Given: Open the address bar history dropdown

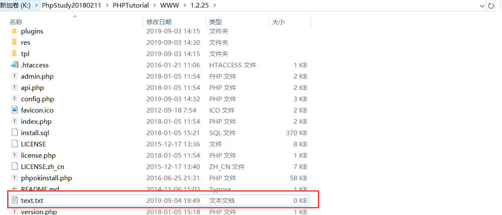Looking at the screenshot, I should pos(482,5).
